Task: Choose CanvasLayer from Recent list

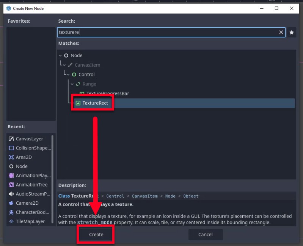Action: 29,139
